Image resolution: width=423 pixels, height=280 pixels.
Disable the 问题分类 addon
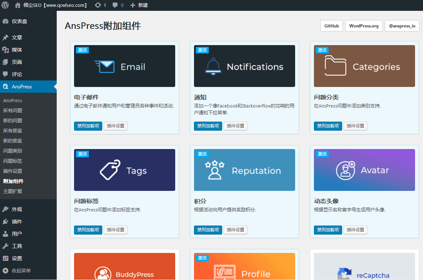[x=328, y=126]
